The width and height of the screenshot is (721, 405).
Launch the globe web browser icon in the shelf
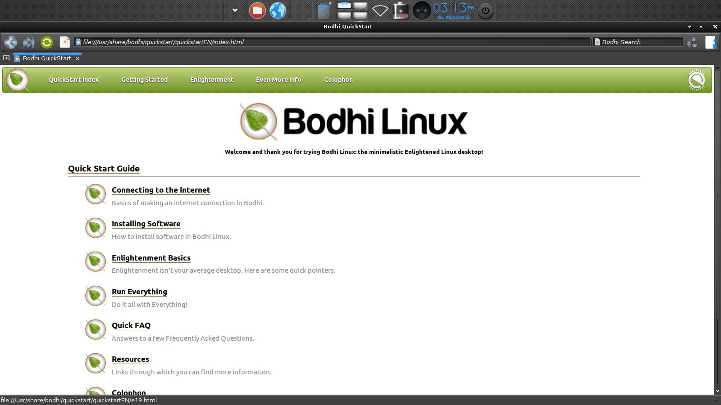(278, 10)
